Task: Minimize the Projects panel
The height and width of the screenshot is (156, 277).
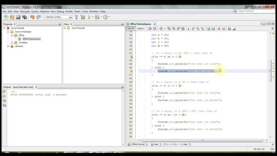Action: click(x=60, y=24)
